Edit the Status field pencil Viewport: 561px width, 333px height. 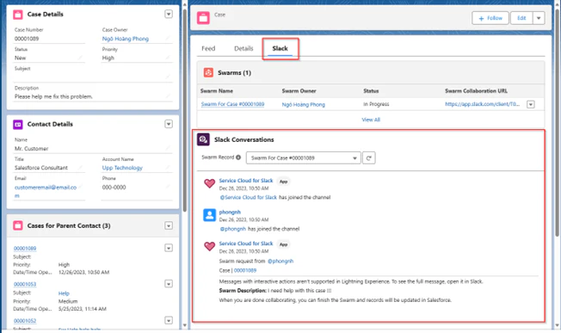coord(80,58)
